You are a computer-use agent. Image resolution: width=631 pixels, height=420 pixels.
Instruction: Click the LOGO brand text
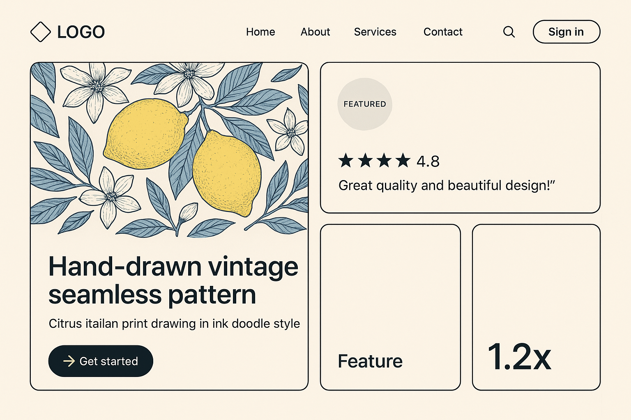point(81,32)
